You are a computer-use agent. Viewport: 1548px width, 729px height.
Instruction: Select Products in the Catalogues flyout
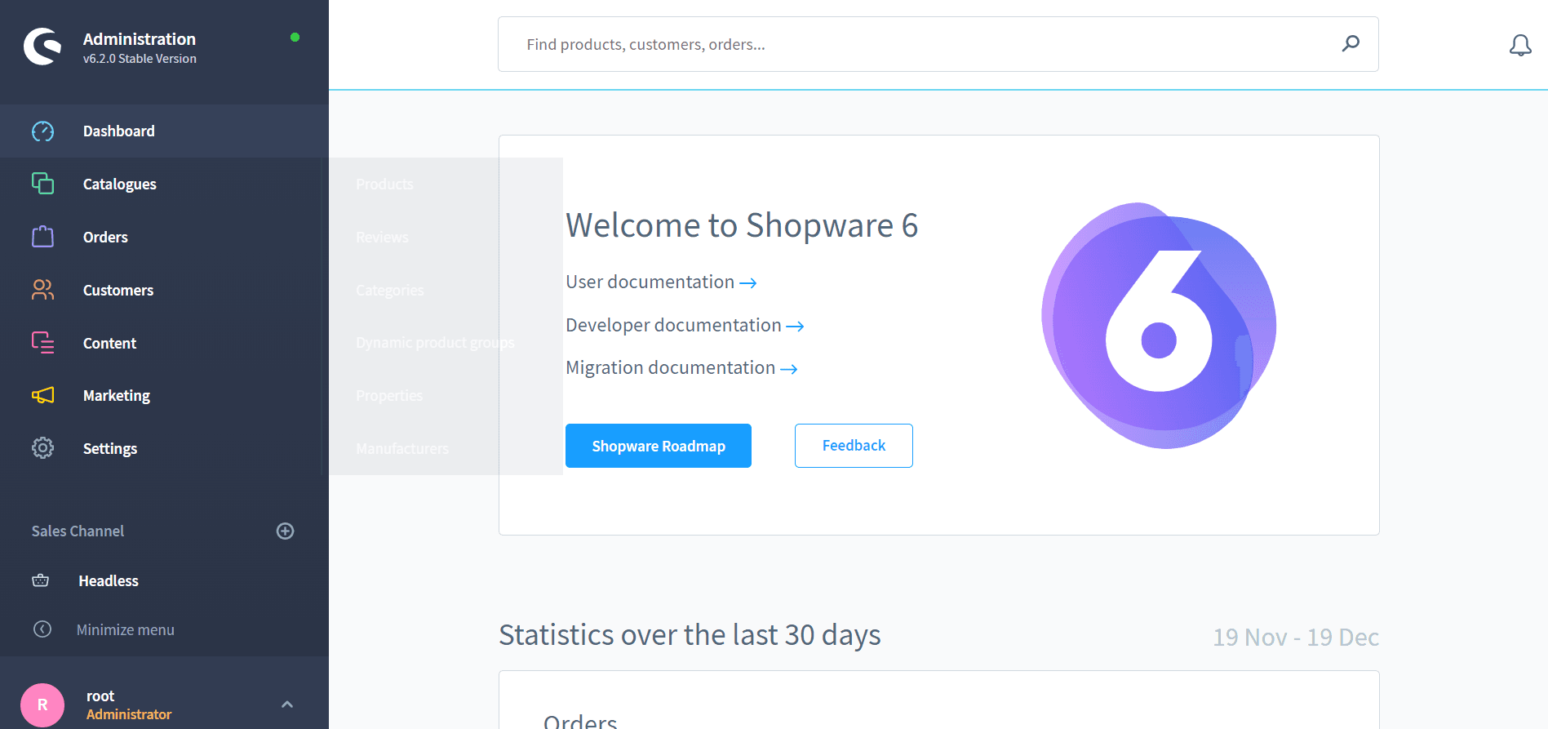(384, 184)
